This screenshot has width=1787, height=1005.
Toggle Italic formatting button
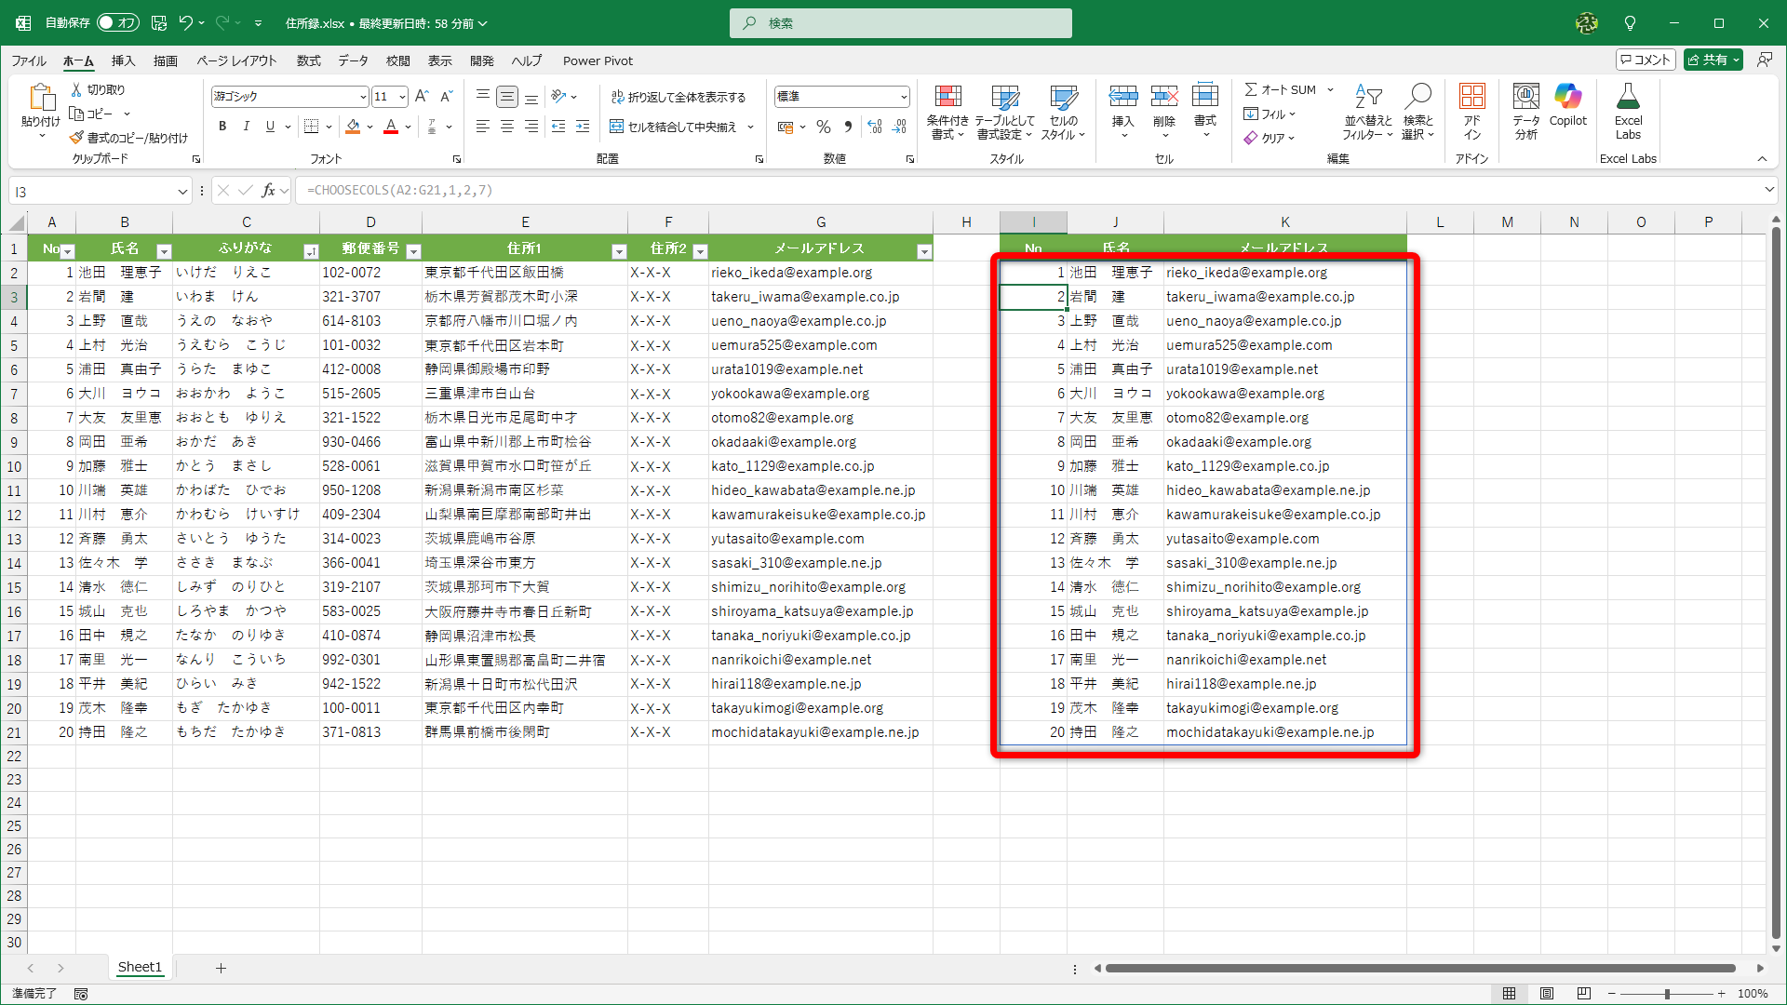click(x=246, y=127)
